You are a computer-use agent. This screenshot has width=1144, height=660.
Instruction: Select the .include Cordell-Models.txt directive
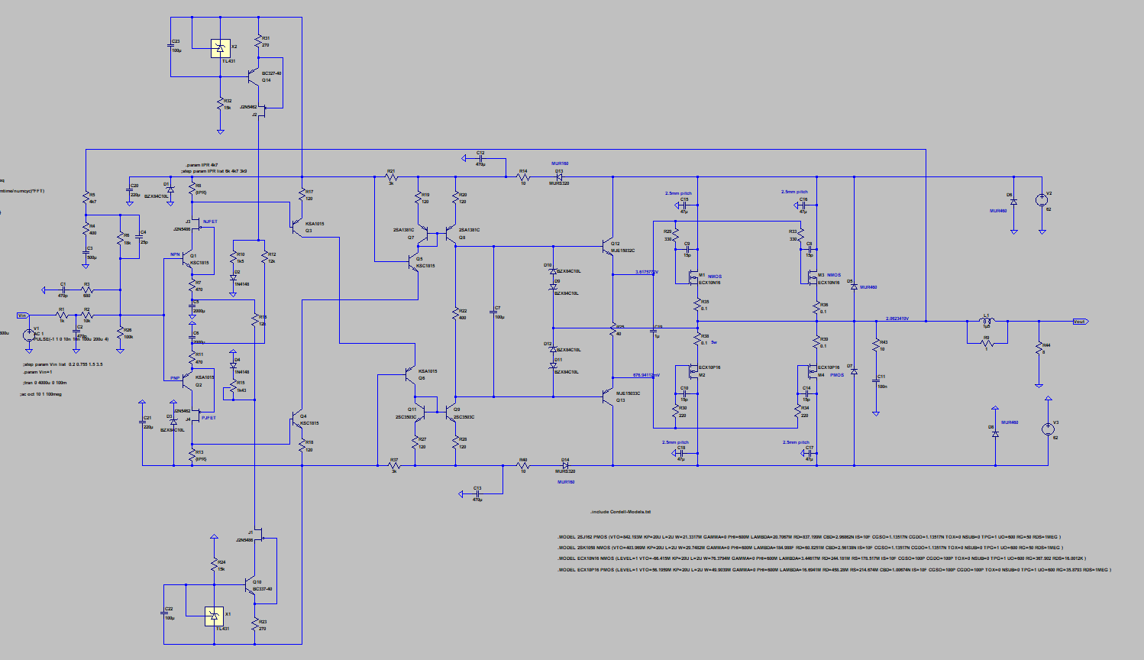tap(620, 512)
